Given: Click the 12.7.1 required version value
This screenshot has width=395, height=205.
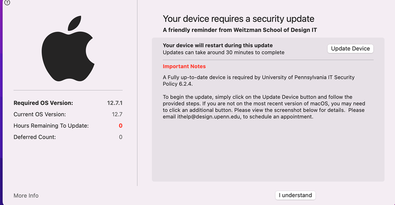Looking at the screenshot, I should click(x=115, y=103).
